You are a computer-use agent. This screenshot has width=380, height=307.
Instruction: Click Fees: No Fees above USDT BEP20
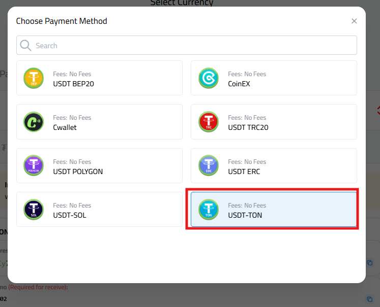[72, 74]
